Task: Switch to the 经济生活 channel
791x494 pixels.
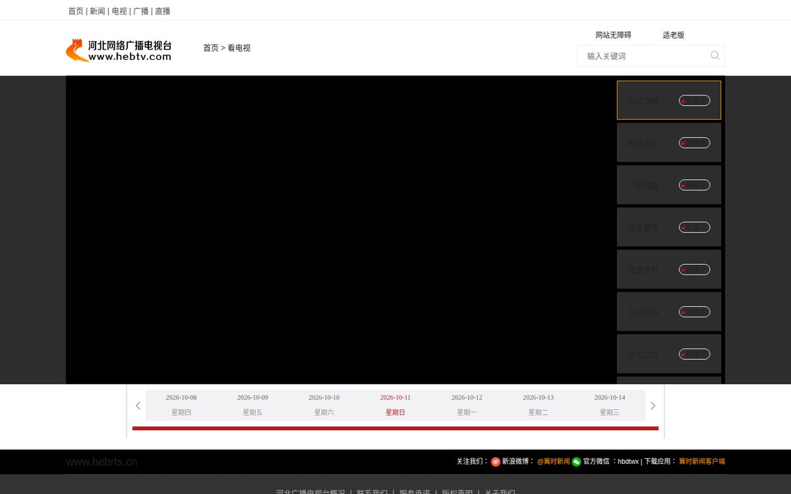Action: [669, 142]
